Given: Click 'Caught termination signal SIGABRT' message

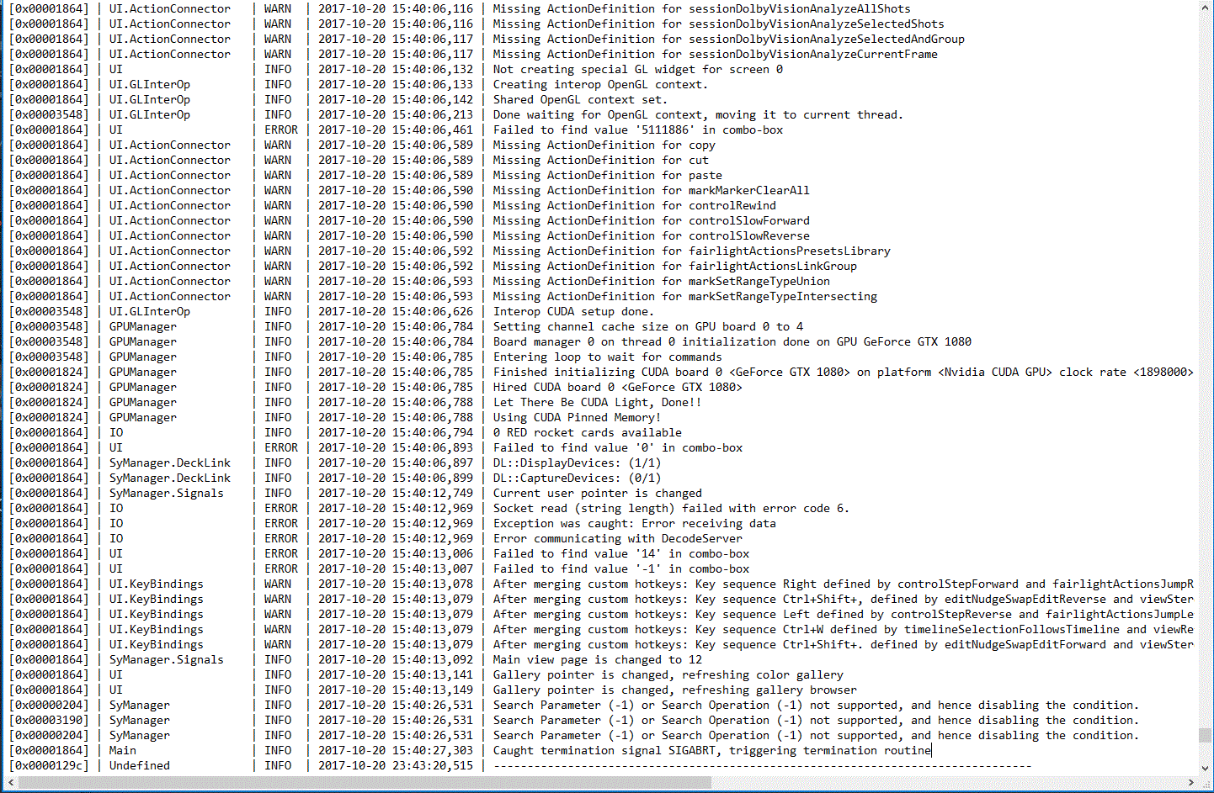Looking at the screenshot, I should [x=711, y=750].
